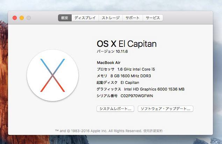Click the シリアル番号 label
Viewport: 222px width, 144px height.
(107, 96)
